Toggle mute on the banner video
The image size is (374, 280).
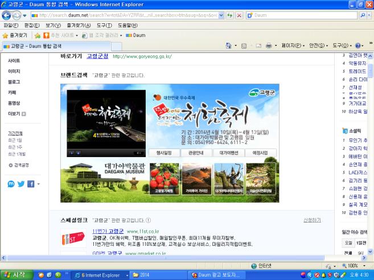point(138,153)
